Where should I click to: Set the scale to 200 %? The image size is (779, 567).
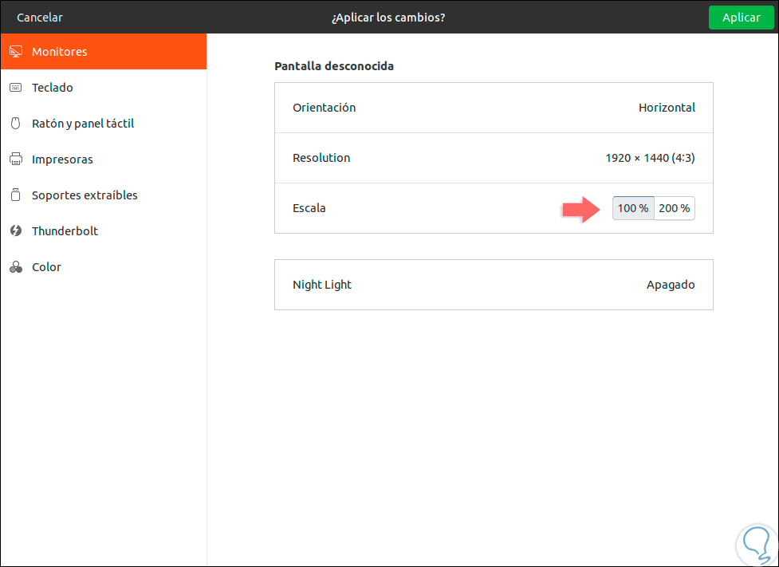[x=675, y=208]
